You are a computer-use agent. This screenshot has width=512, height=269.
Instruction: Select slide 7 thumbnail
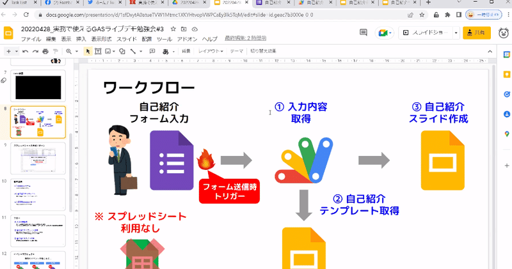tap(38, 86)
